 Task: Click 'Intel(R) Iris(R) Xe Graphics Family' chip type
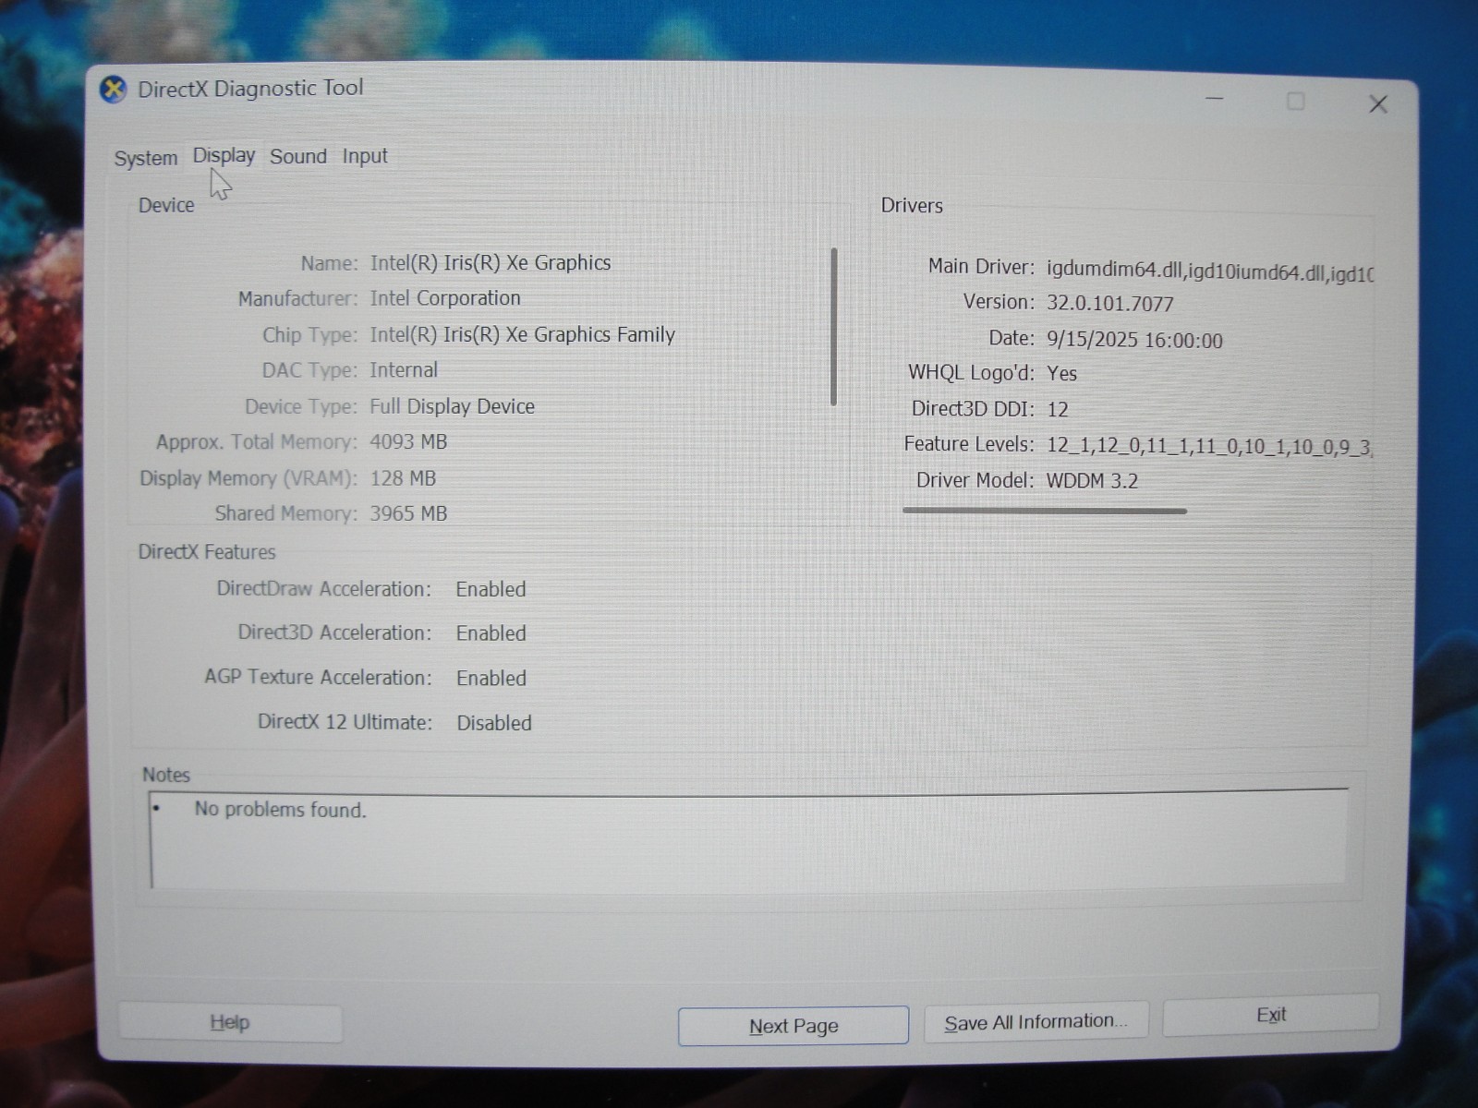[x=523, y=334]
